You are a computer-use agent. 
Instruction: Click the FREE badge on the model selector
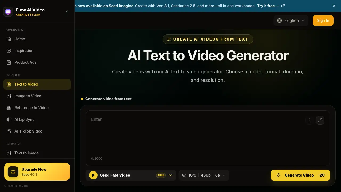161,175
